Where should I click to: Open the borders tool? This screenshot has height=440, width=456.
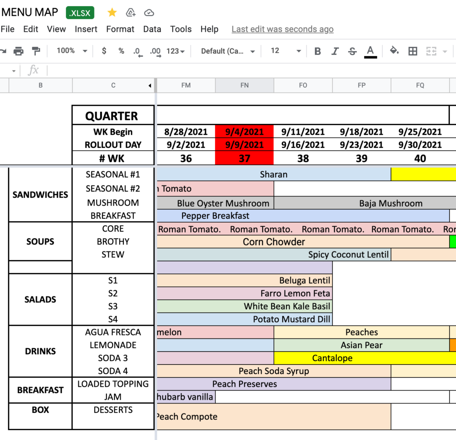(413, 51)
